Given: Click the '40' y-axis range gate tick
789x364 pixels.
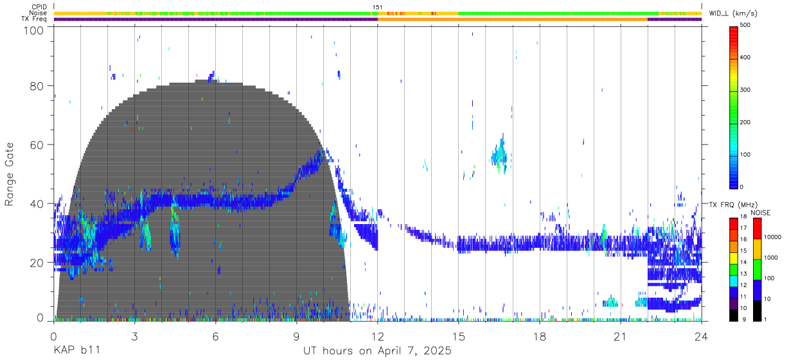Looking at the screenshot, I should tap(37, 204).
